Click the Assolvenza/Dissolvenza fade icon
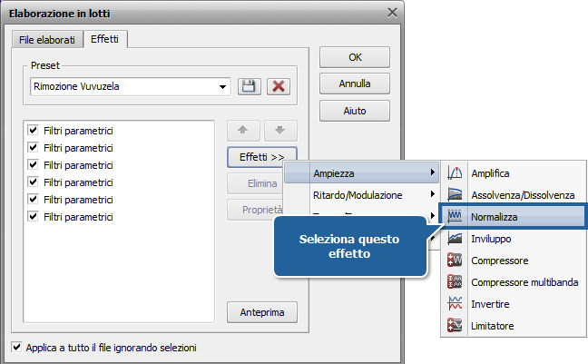 click(x=455, y=195)
